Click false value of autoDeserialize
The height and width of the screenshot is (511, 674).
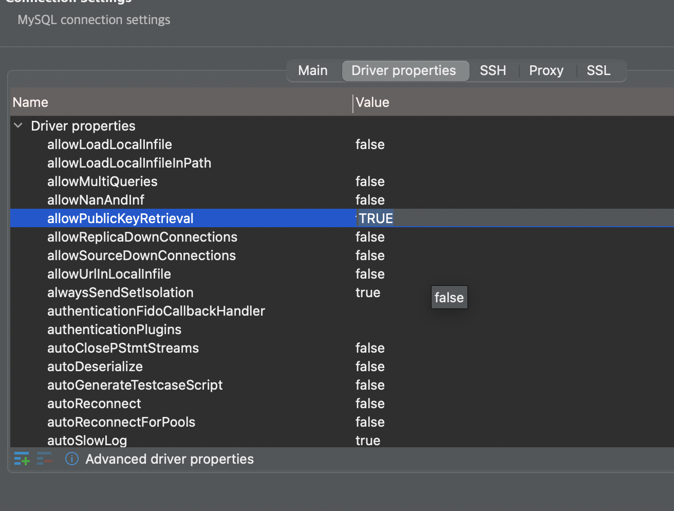(370, 367)
